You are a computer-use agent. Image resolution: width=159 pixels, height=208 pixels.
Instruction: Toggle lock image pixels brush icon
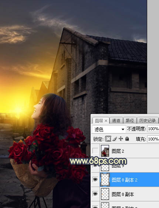point(115,139)
